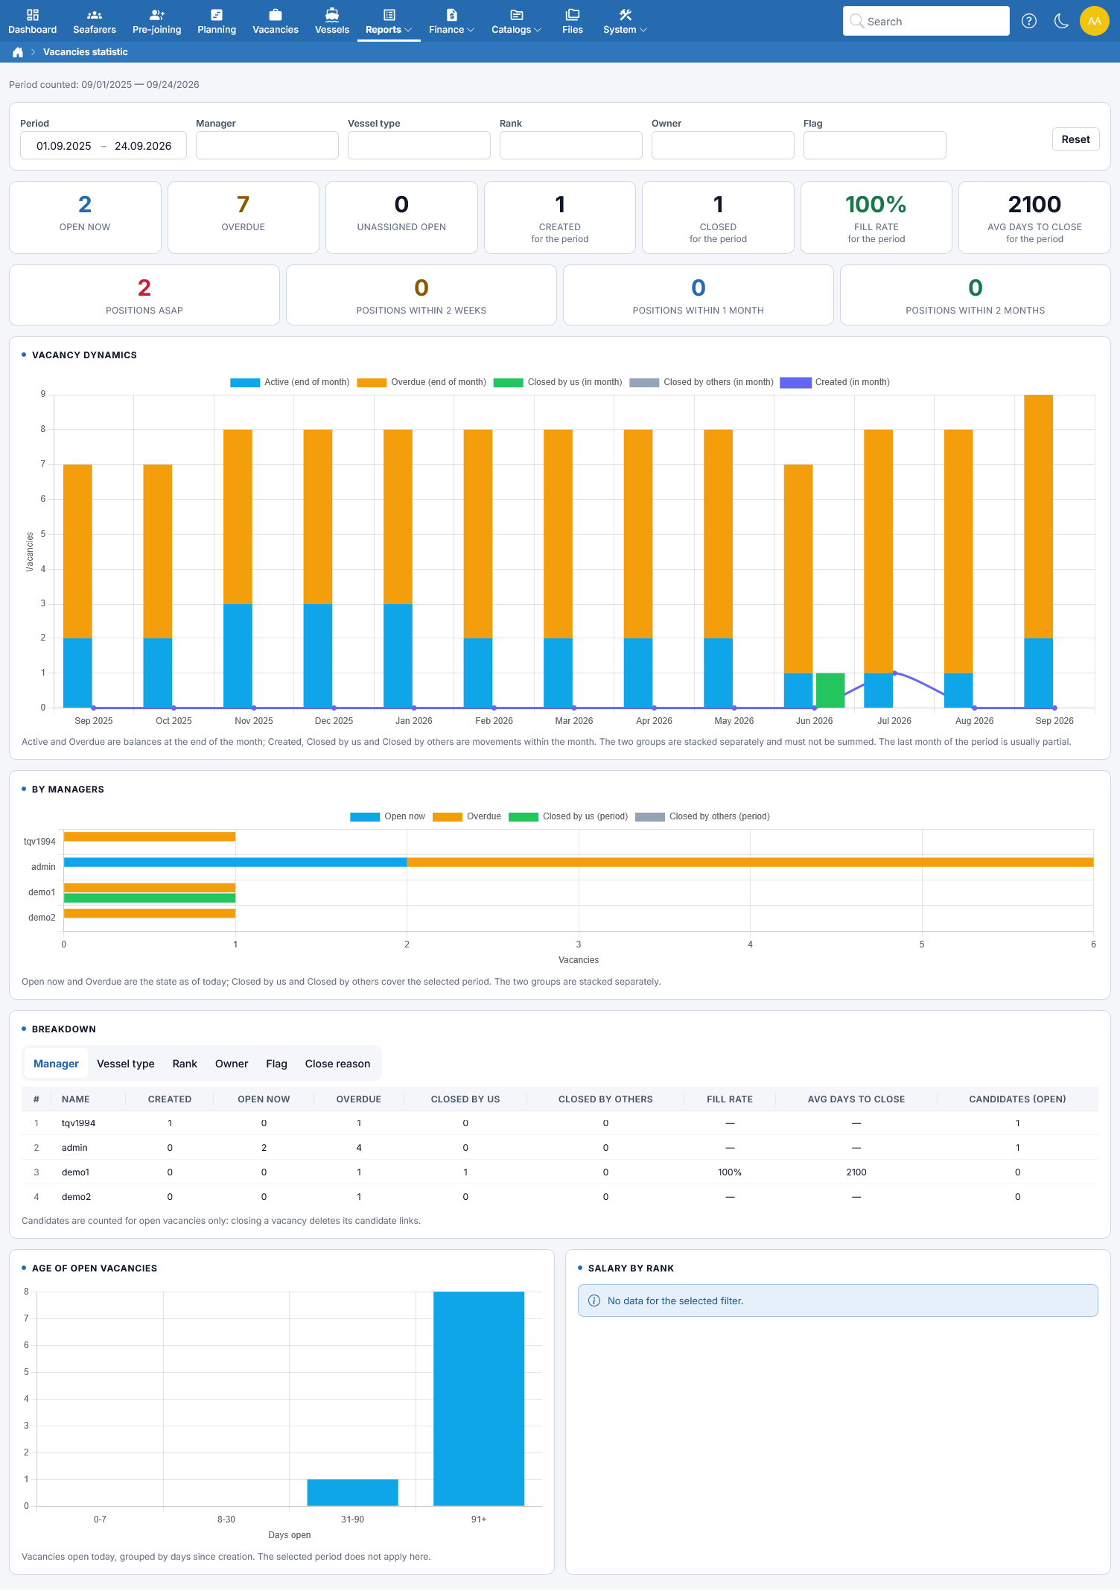Toggle Active (end of month) legend series
1120x1591 pixels.
(290, 382)
